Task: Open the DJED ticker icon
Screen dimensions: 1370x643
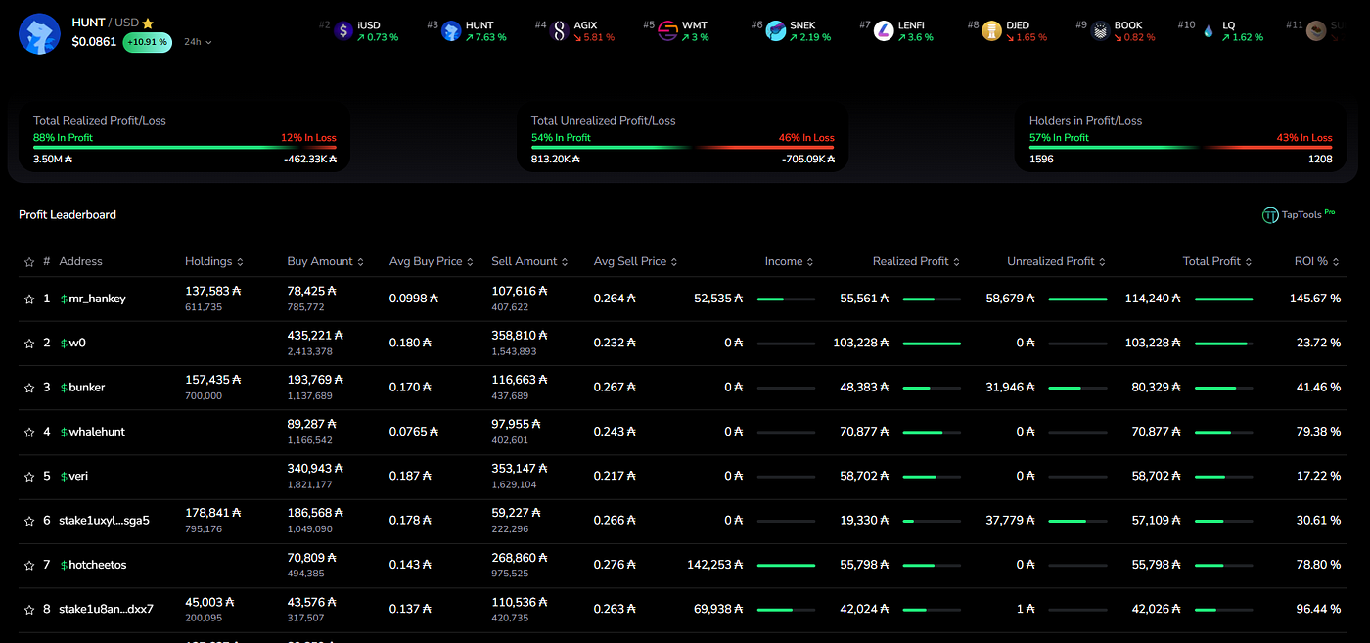Action: [x=992, y=31]
